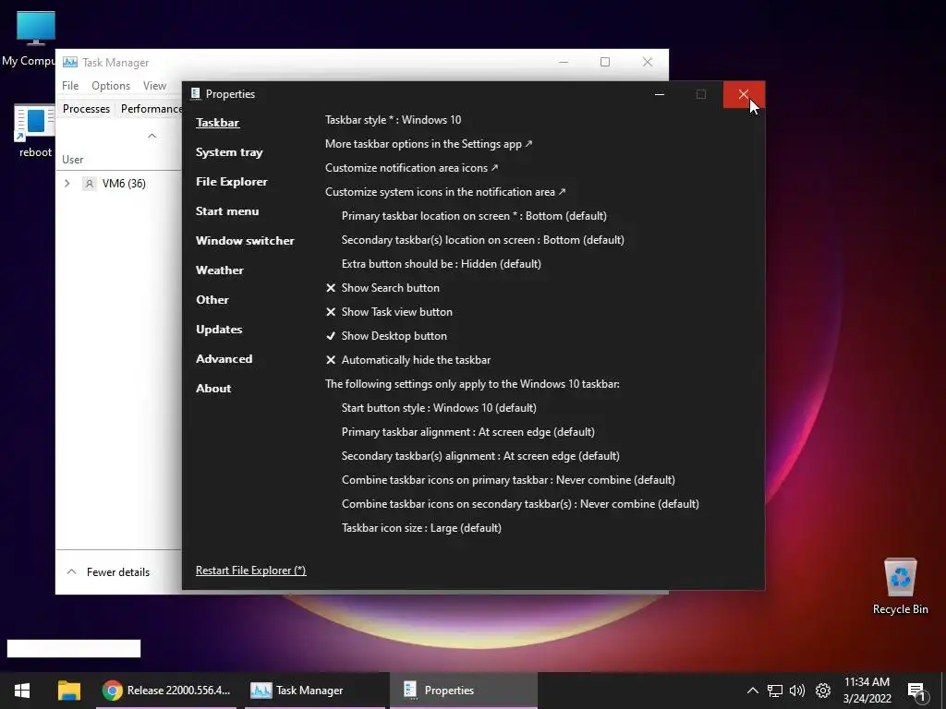
Task: Click the sort arrow above User column
Action: click(x=152, y=136)
